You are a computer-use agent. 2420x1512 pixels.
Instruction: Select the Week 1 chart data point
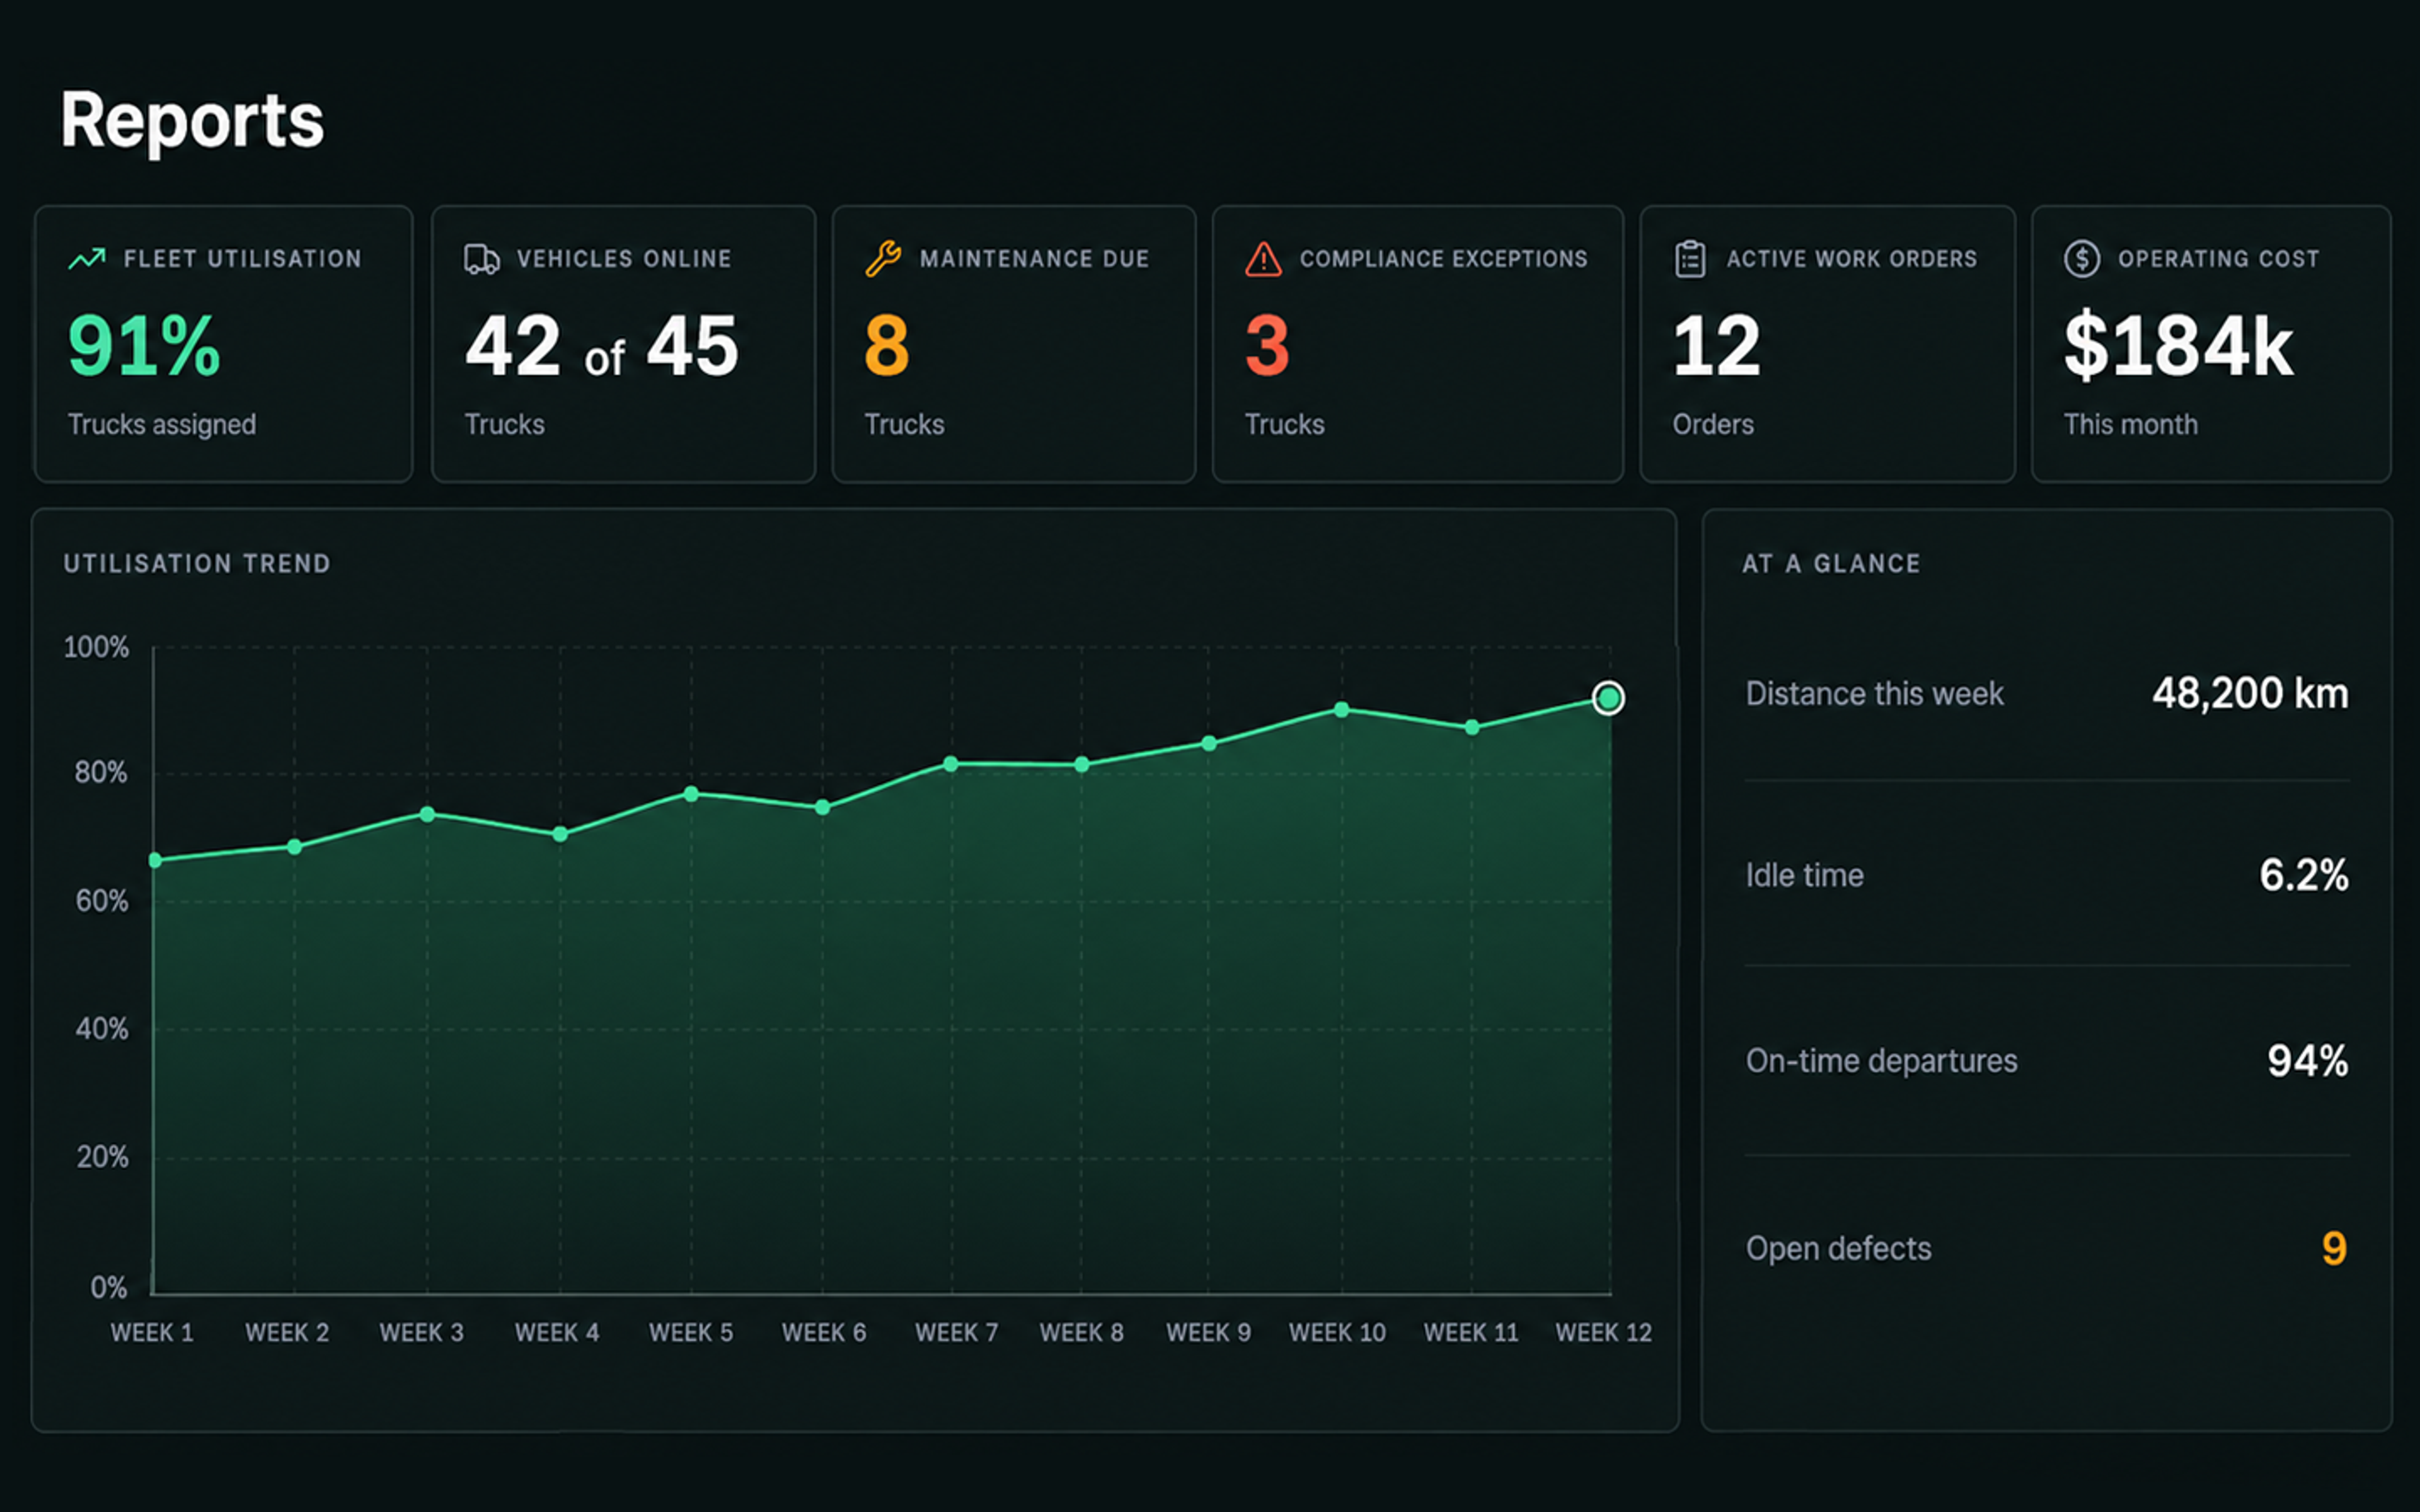coord(155,860)
